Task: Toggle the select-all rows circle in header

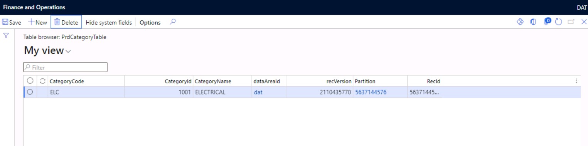Action: click(30, 81)
